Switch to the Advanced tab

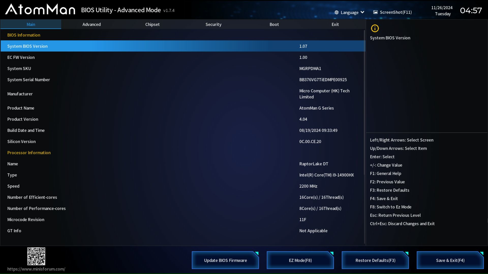(x=91, y=24)
